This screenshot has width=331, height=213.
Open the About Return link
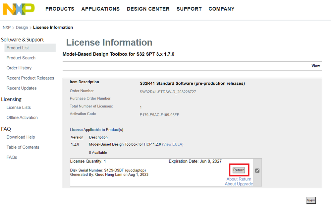click(x=239, y=179)
